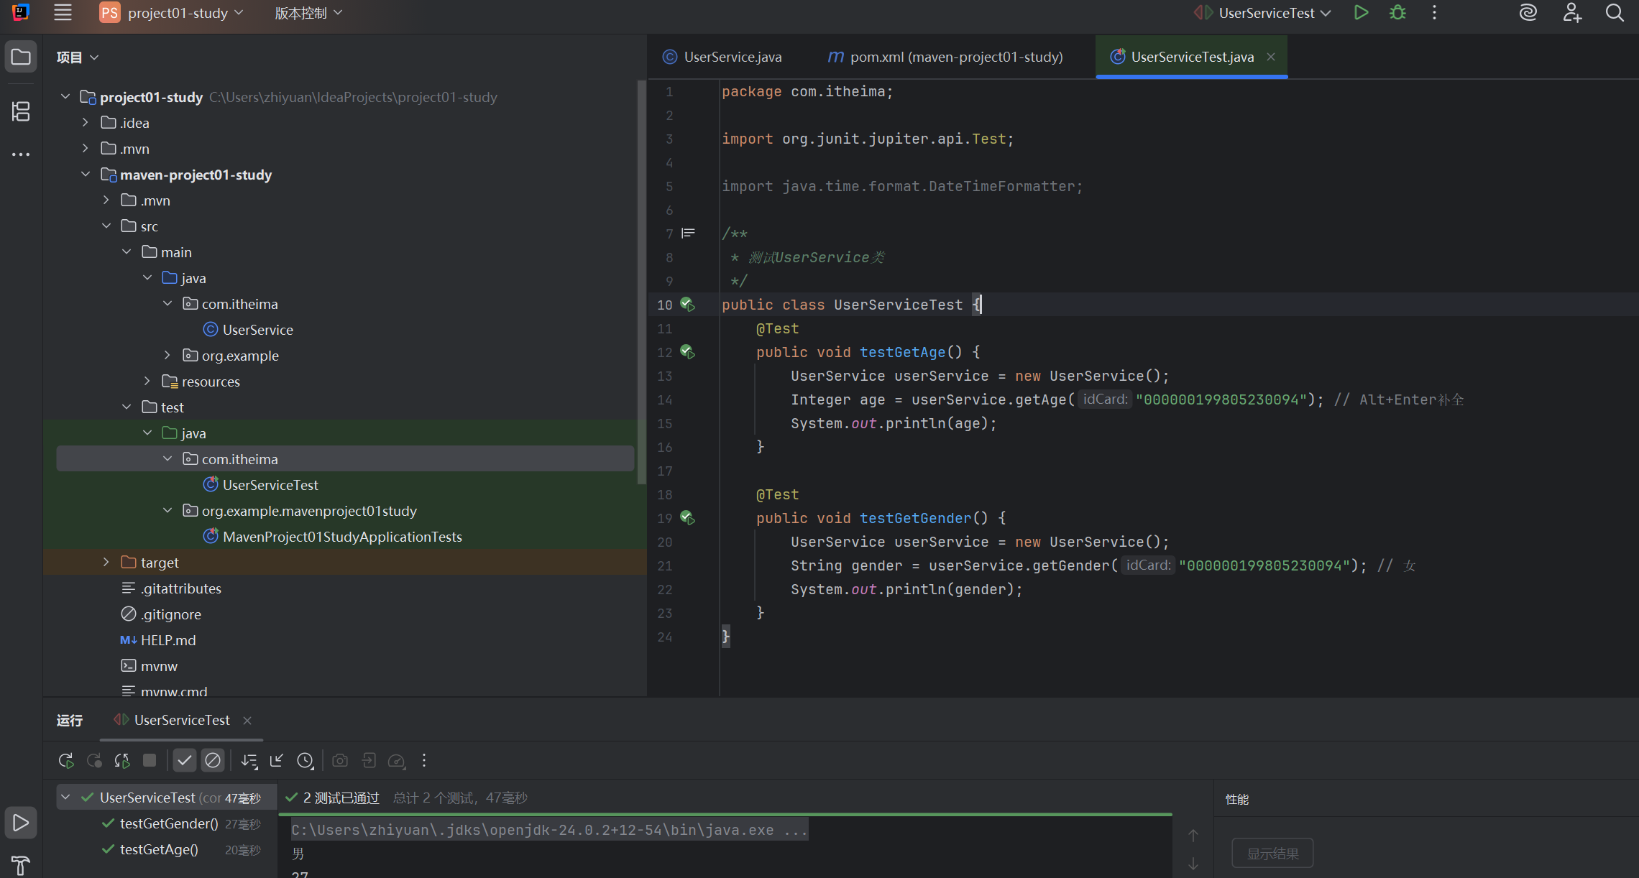Switch to the UserService.java tab
The height and width of the screenshot is (878, 1639).
(722, 57)
